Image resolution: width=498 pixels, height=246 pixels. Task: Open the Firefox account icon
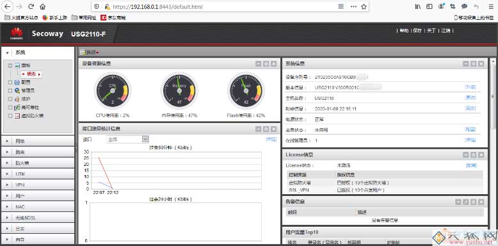441,6
